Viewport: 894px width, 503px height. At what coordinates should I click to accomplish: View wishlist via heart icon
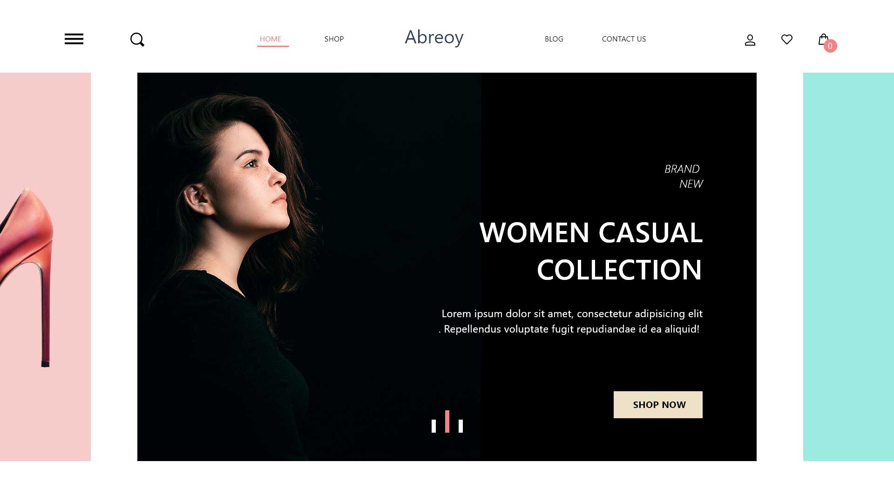click(787, 40)
